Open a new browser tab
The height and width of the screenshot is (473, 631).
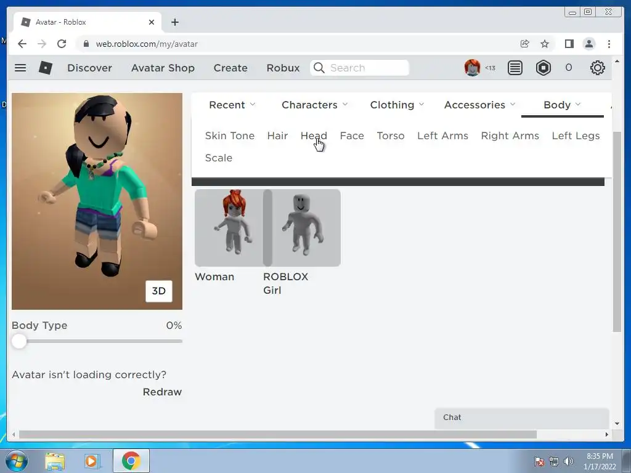pyautogui.click(x=174, y=22)
